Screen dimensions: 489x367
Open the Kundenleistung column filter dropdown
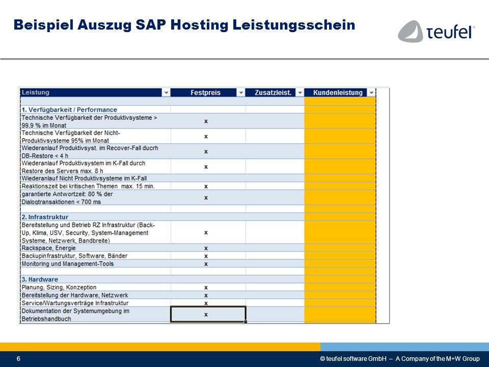[371, 93]
